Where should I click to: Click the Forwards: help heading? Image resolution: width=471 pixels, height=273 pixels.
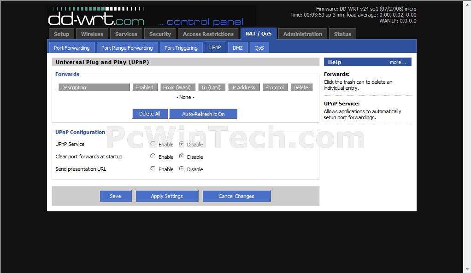click(337, 74)
